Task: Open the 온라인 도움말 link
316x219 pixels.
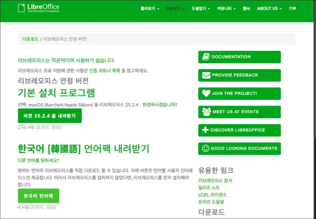Action: [211, 202]
